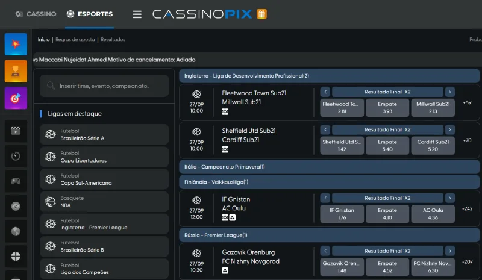The width and height of the screenshot is (482, 280).
Task: Click the stats icon under Millwall Sub21
Action: [x=225, y=112]
